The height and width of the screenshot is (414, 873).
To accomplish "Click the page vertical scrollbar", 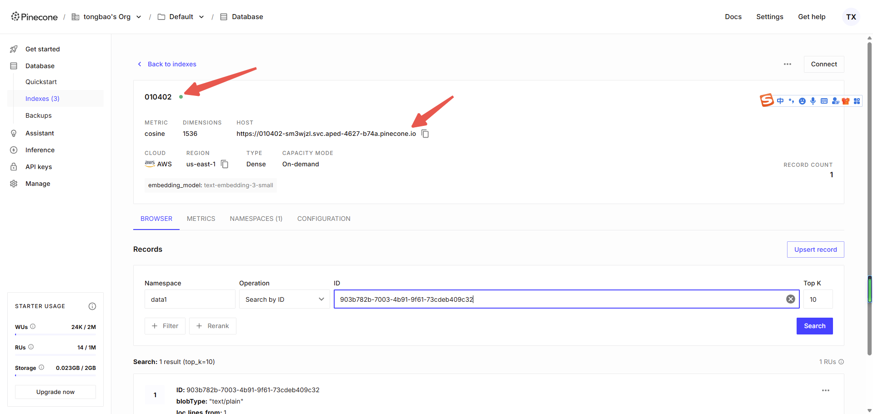I will [869, 199].
